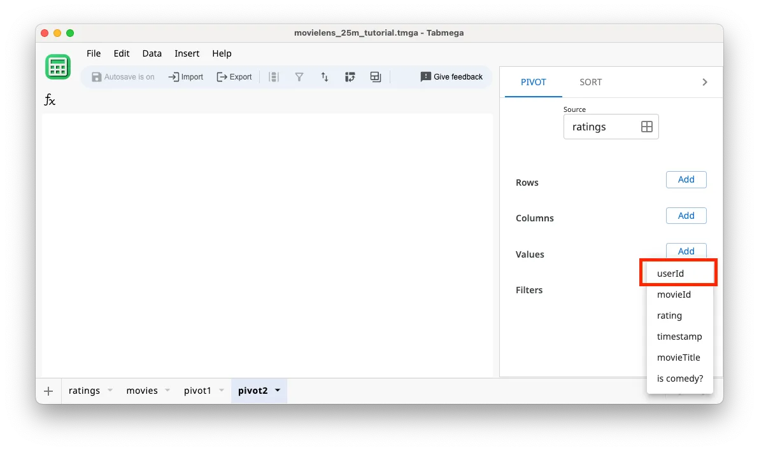The image size is (759, 451).
Task: Open the pivot2 sheet tab dropdown
Action: point(278,391)
